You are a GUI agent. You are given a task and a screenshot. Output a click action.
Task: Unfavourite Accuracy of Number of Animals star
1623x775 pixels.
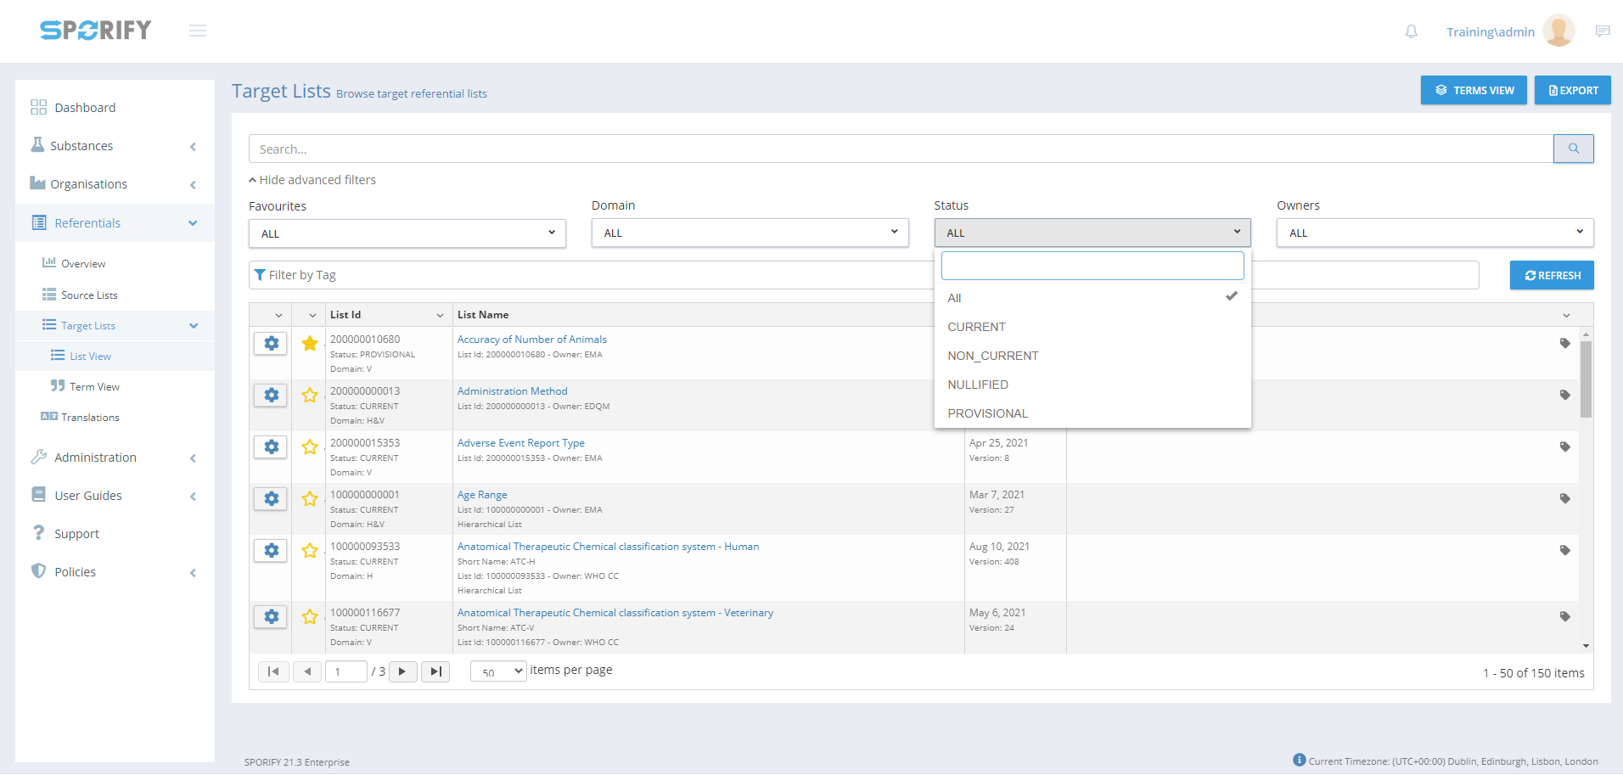click(310, 344)
